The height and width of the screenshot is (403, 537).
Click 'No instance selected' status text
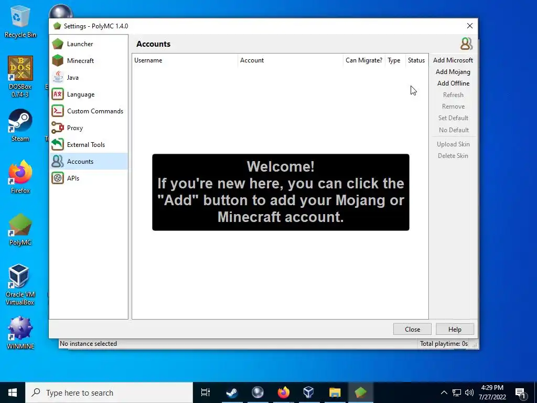[88, 344]
